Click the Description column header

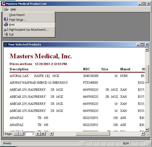pos(19,69)
